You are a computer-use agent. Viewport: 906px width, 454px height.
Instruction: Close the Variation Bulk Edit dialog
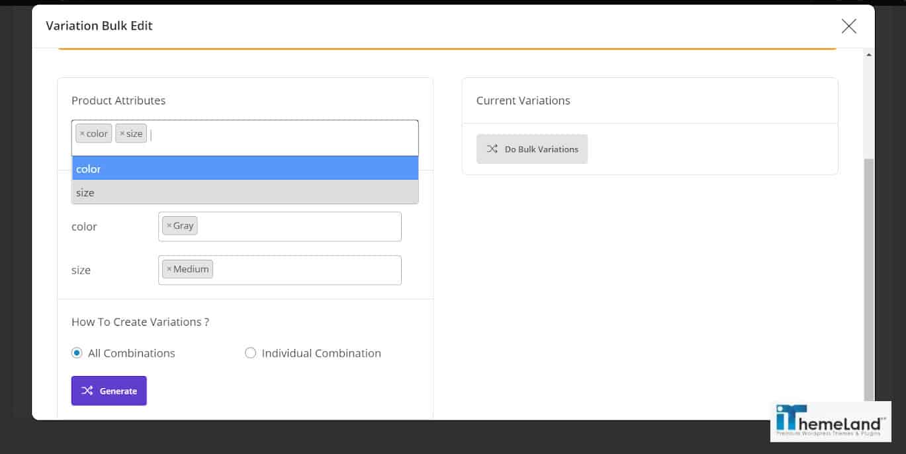848,26
